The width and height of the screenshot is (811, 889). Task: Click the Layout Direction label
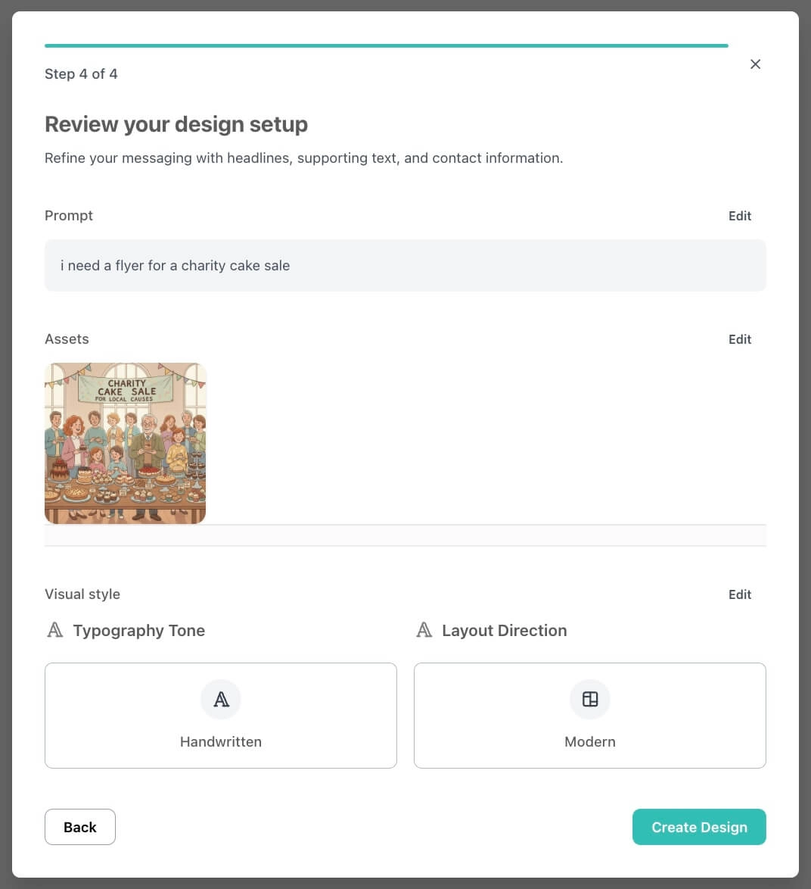505,631
